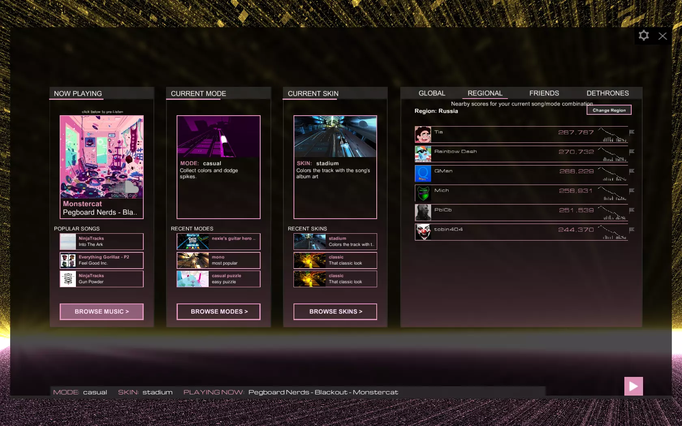View tobin404's score graph
Viewport: 682px width, 426px height.
point(612,232)
